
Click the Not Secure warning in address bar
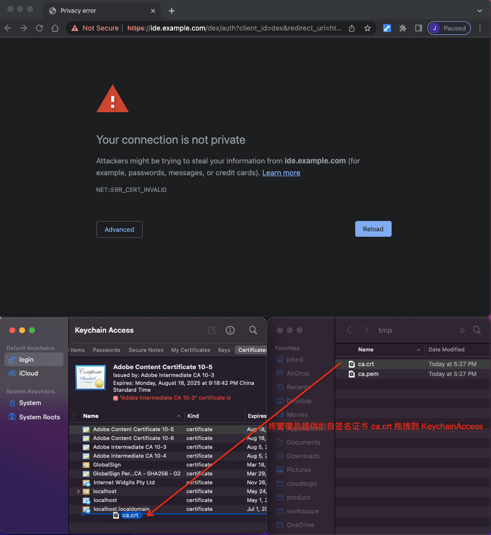coord(95,28)
